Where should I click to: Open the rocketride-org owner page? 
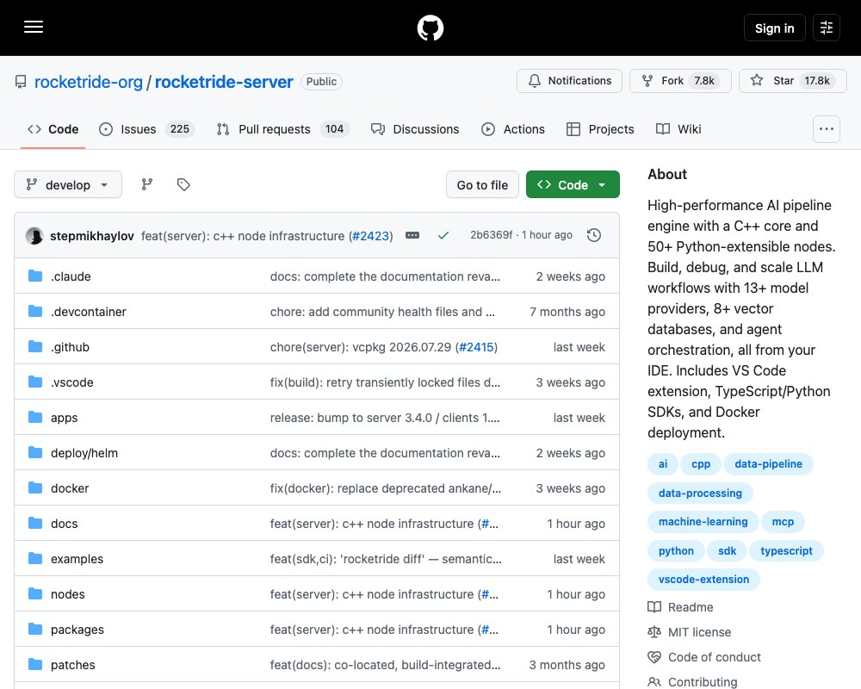tap(89, 82)
